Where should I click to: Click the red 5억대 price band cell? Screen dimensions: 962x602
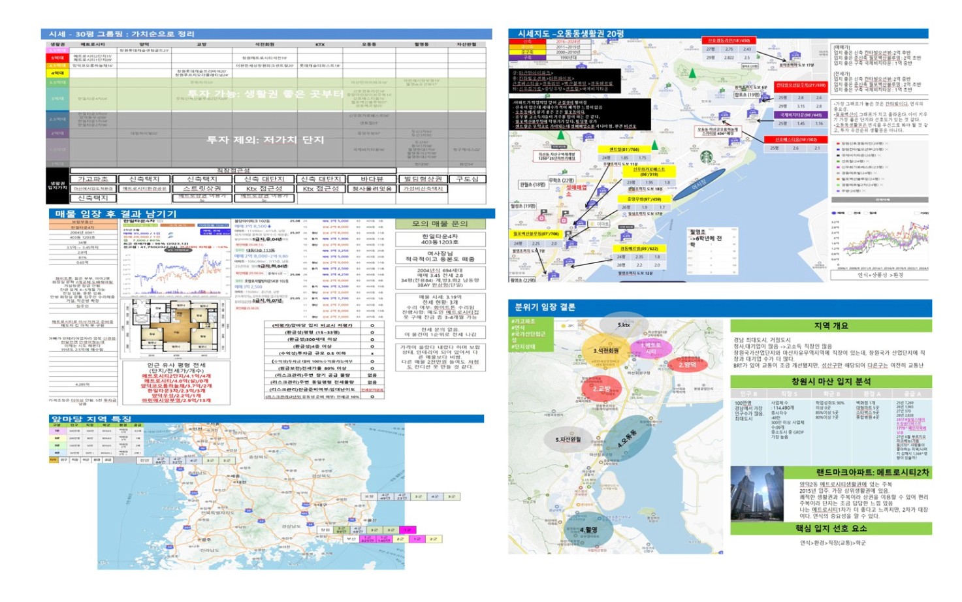57,58
